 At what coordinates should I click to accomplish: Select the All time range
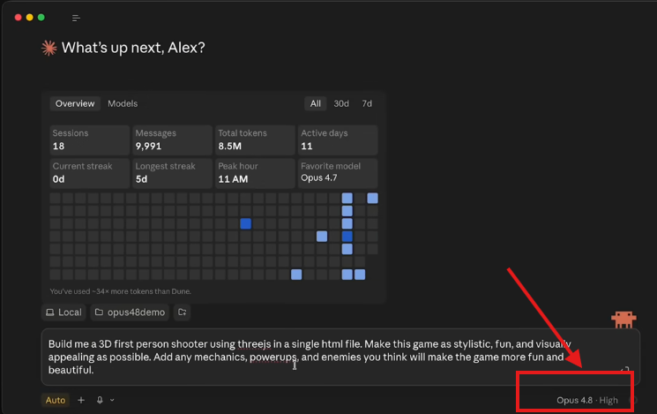(x=316, y=103)
